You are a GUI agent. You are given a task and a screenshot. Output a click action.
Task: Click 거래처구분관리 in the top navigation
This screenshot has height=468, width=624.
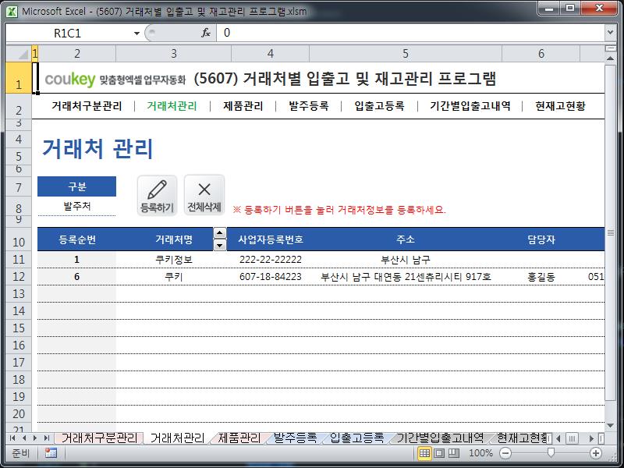coord(87,106)
